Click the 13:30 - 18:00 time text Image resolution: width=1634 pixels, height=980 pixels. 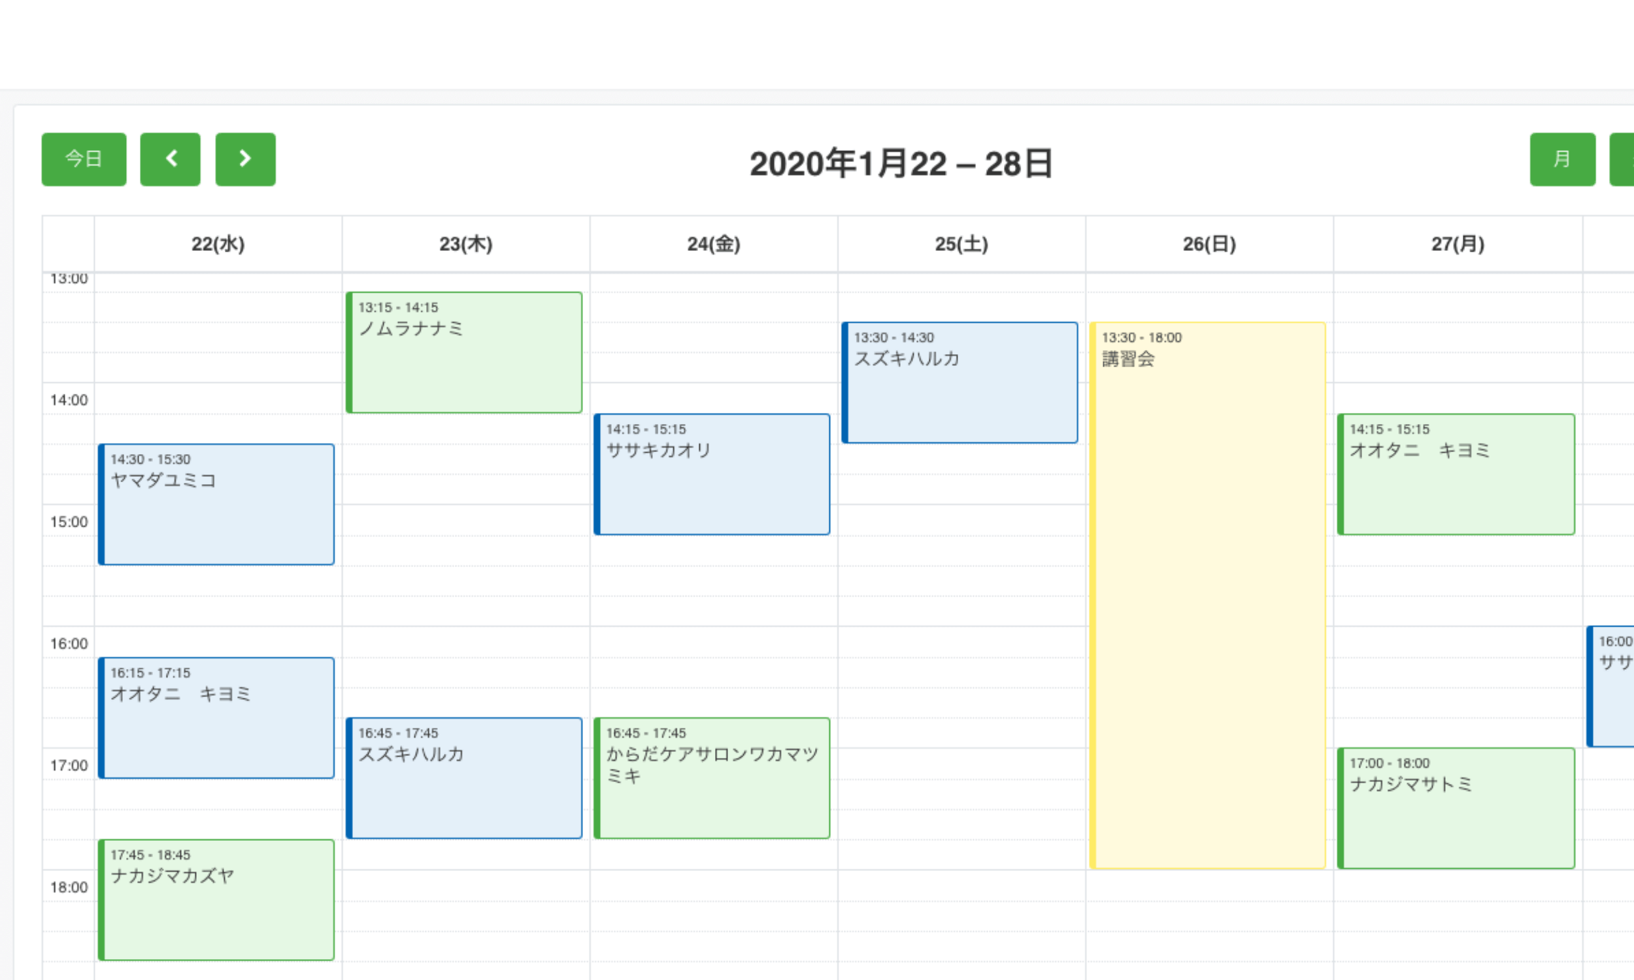(1141, 338)
